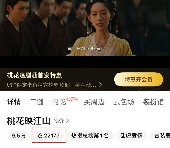Open the 热搜总榜第1名 ranking tag
This screenshot has height=148, width=170.
pyautogui.click(x=90, y=136)
